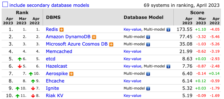This screenshot has width=224, height=99.
Task: Open the Key-value model link in the etcd row
Action: tap(132, 59)
